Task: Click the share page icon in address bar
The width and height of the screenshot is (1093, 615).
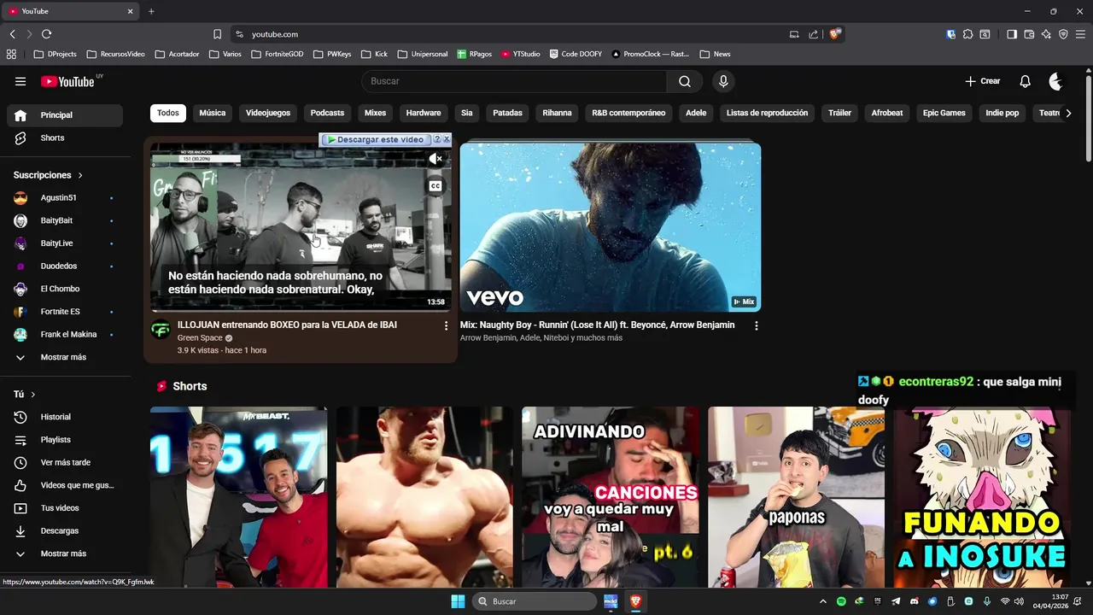Action: pos(813,34)
